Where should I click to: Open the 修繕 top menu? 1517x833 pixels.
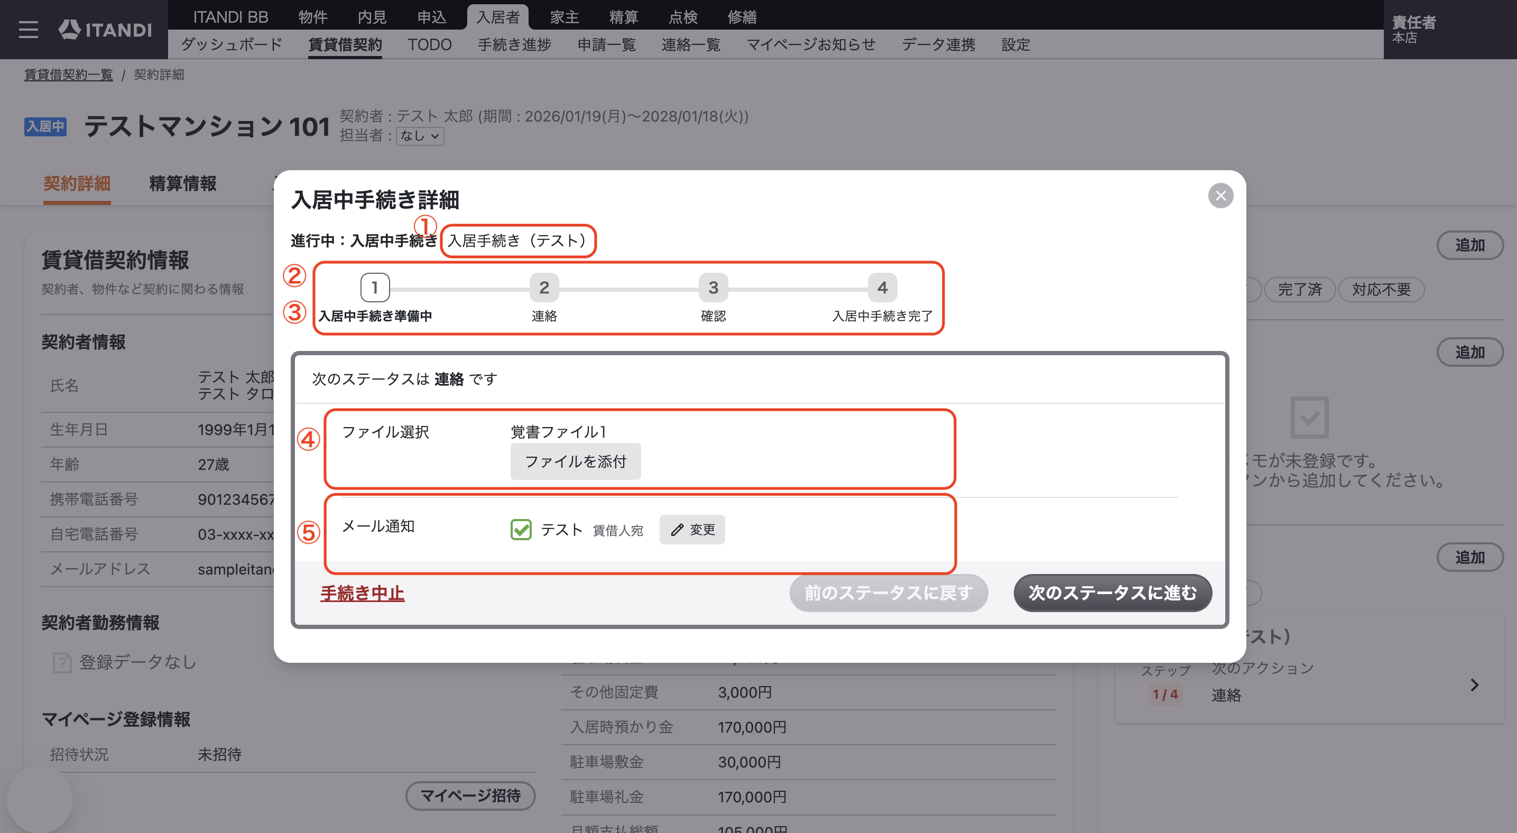tap(742, 16)
